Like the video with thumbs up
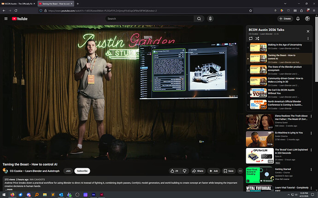Screen dimensions: 318x198 tap(174, 171)
